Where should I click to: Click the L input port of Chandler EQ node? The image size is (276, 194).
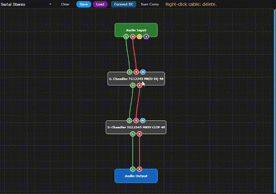click(130, 72)
